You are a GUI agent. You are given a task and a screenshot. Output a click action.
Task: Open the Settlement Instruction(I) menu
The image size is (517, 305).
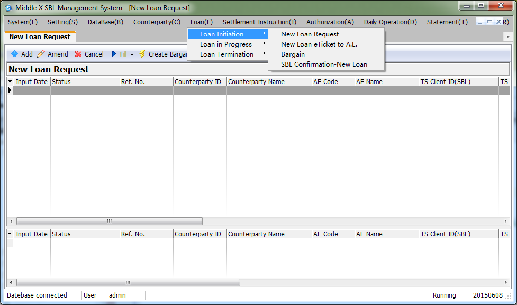tap(259, 22)
